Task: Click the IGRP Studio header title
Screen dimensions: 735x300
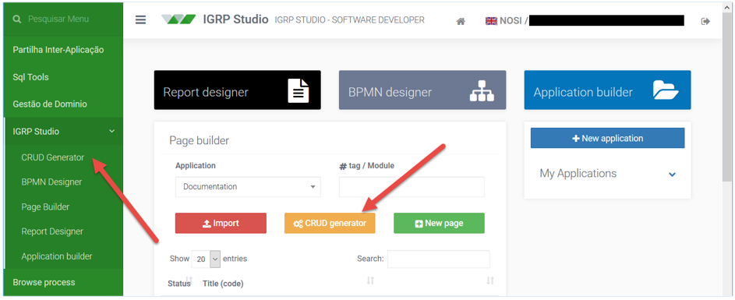Action: (x=236, y=19)
